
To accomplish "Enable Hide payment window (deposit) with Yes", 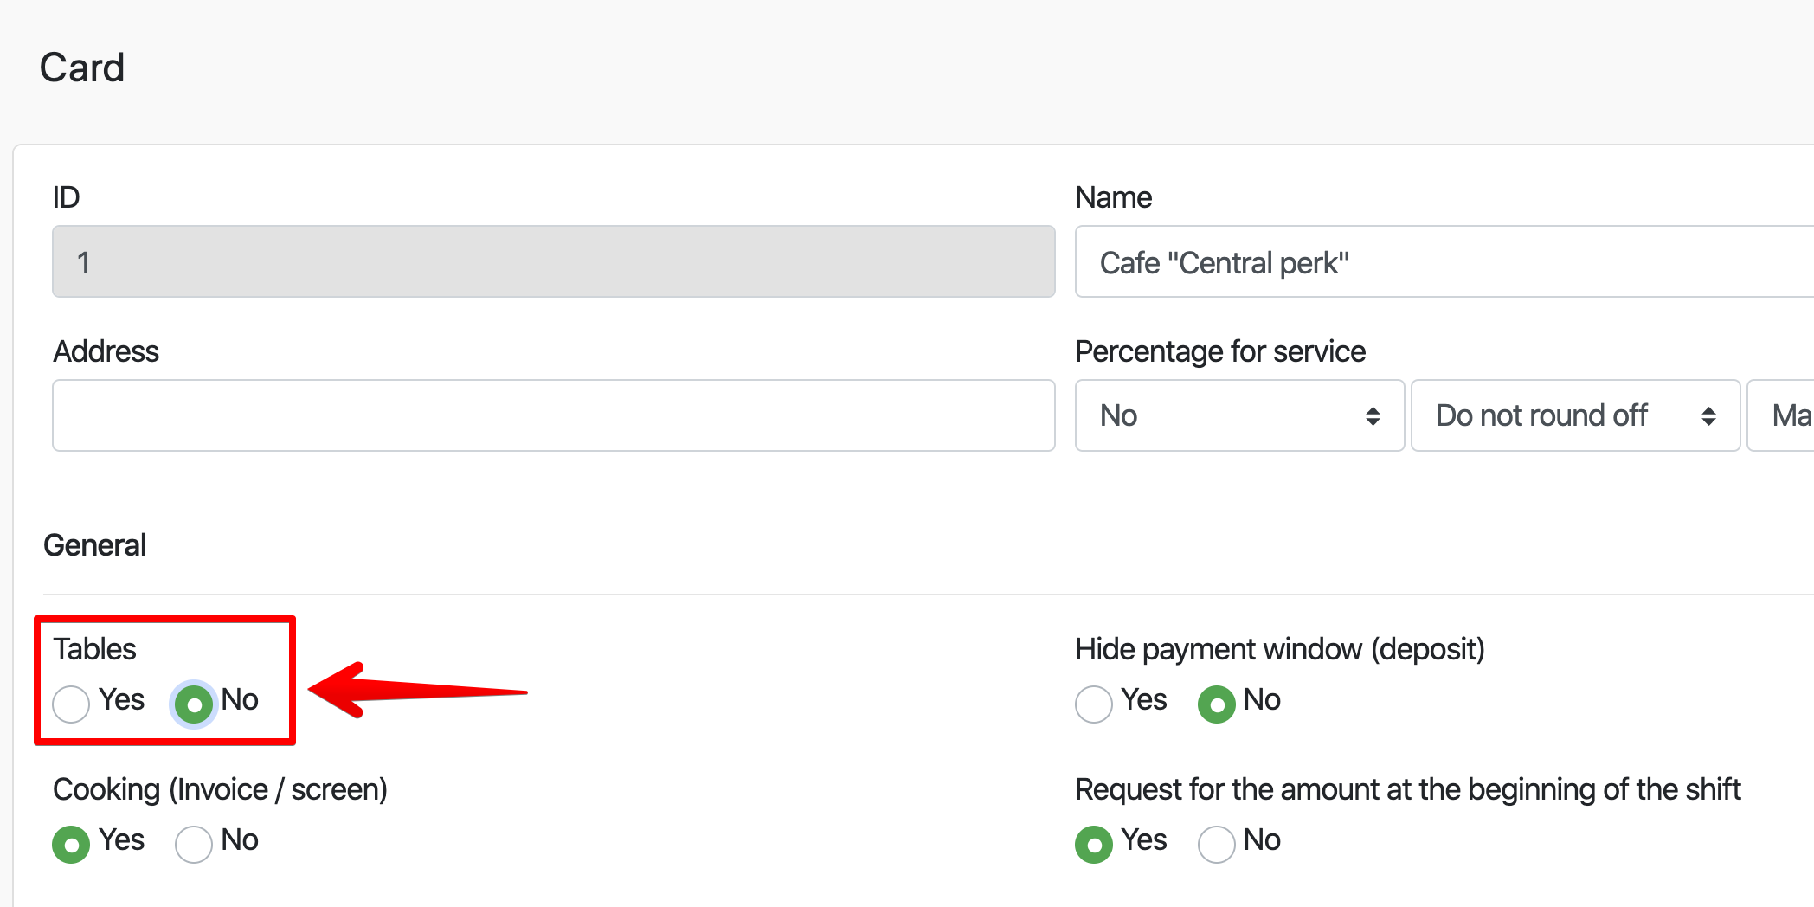I will 1094,704.
